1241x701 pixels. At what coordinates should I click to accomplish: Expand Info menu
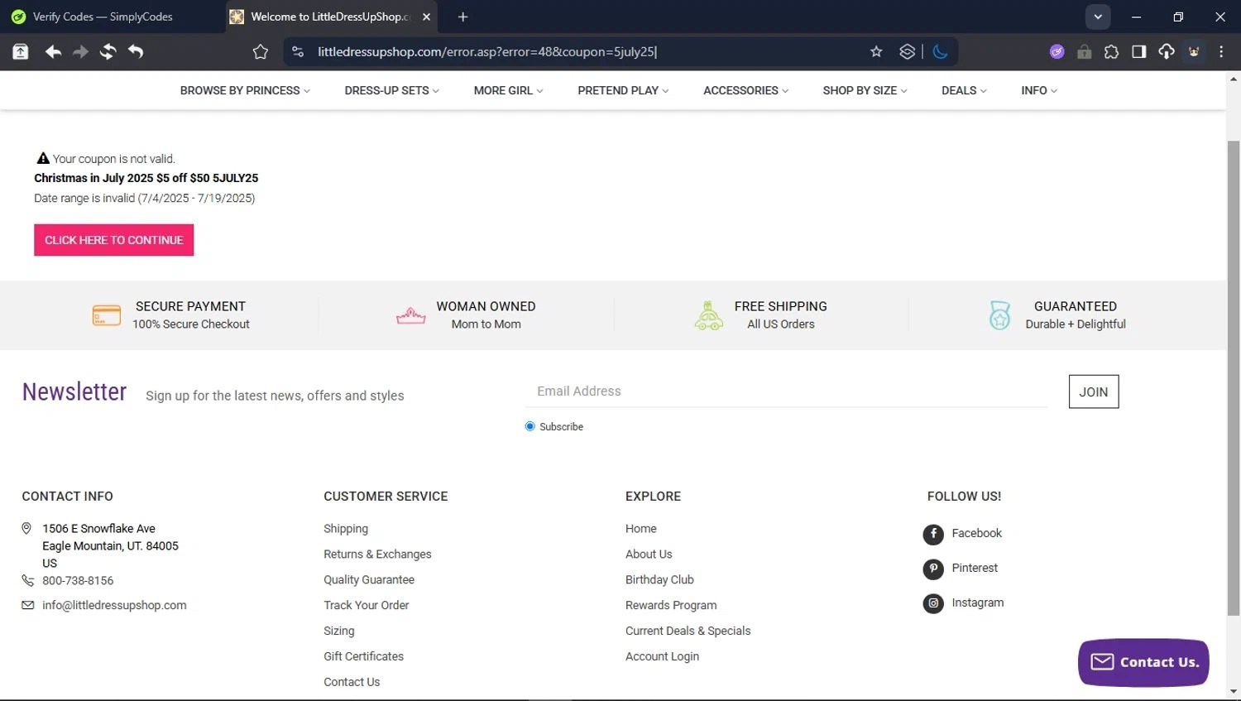1039,90
